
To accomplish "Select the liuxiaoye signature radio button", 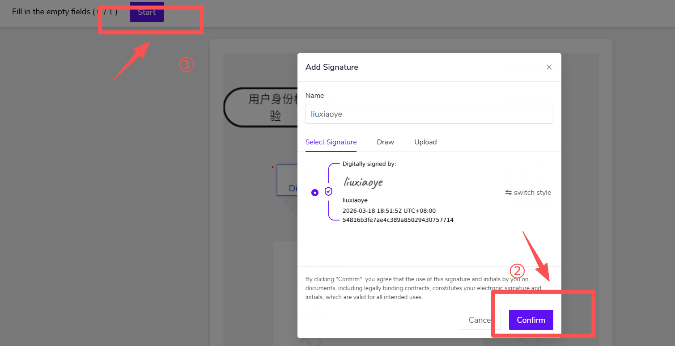I will tap(315, 192).
